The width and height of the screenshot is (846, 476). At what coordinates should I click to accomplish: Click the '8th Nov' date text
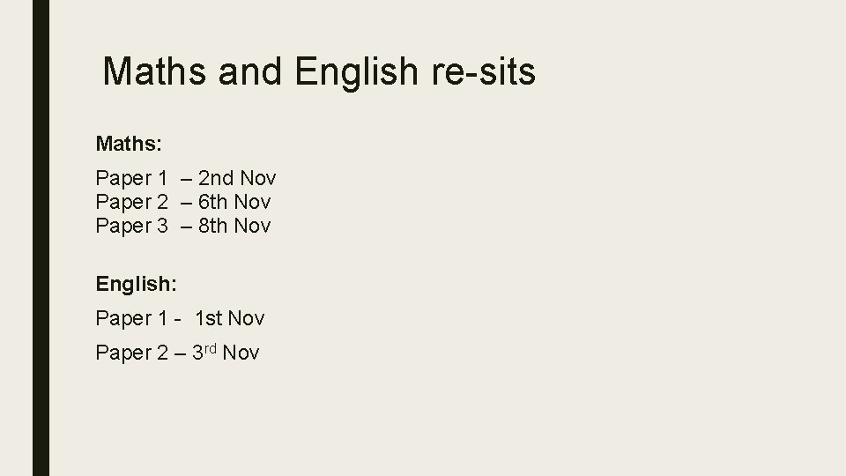click(x=234, y=226)
